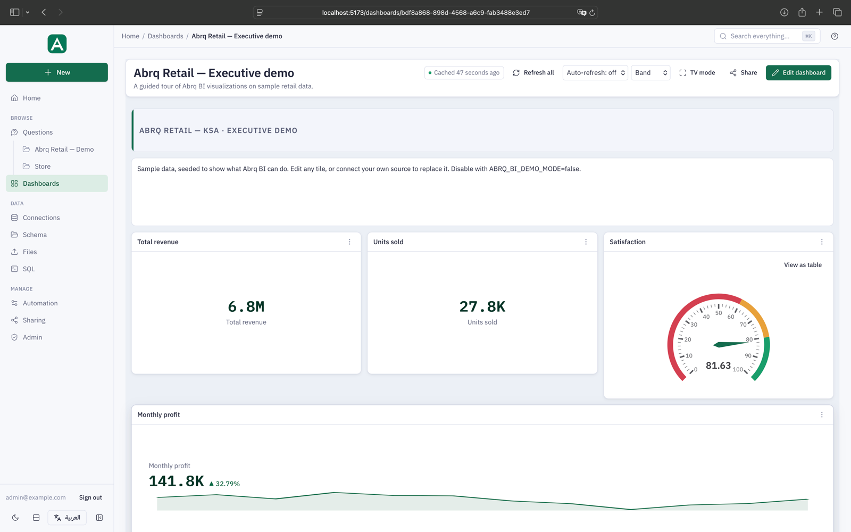Click the browser translate icon
The height and width of the screenshot is (532, 851).
(581, 12)
